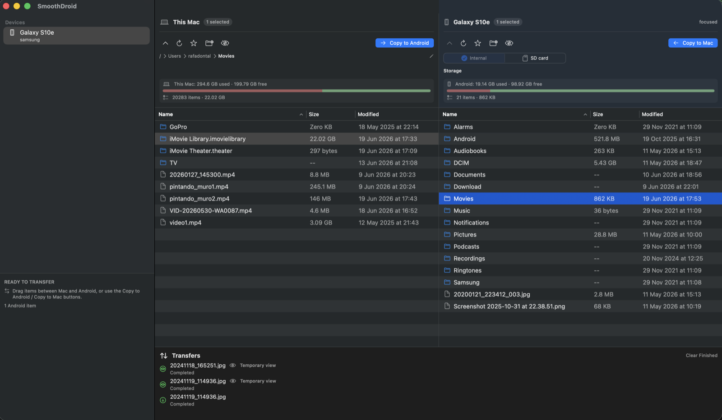Click Clear Finished in Transfers
Viewport: 722px width, 420px height.
[x=701, y=356]
